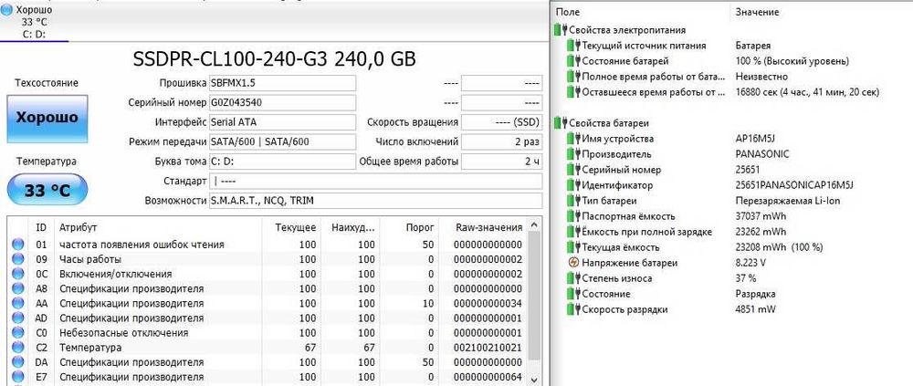Click value 8.223 V

(x=750, y=263)
